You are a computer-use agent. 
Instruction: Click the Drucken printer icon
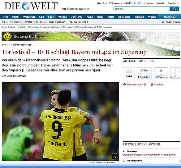(x=152, y=84)
